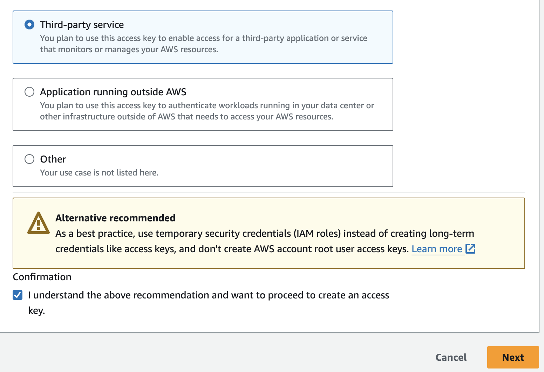Image resolution: width=544 pixels, height=372 pixels.
Task: Cancel the access key creation
Action: click(x=451, y=357)
